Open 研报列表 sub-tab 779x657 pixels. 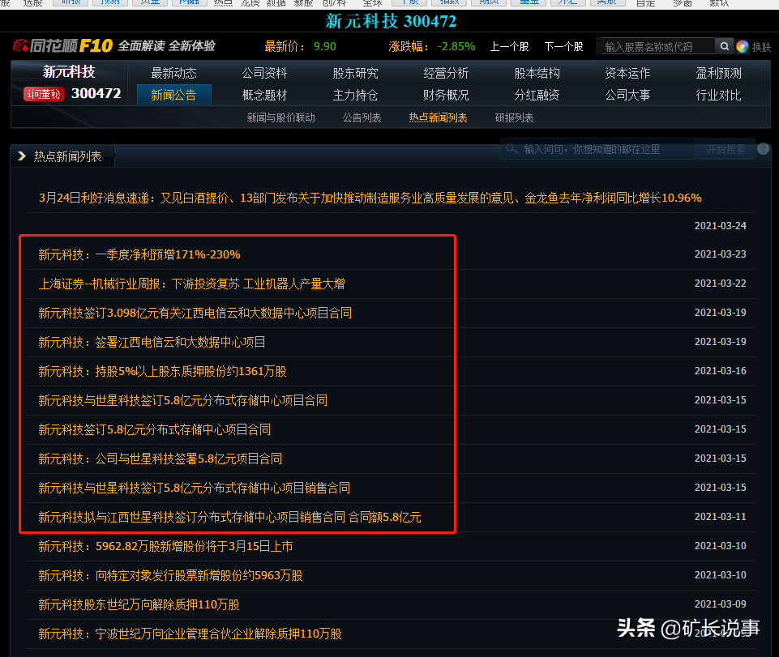pyautogui.click(x=514, y=117)
